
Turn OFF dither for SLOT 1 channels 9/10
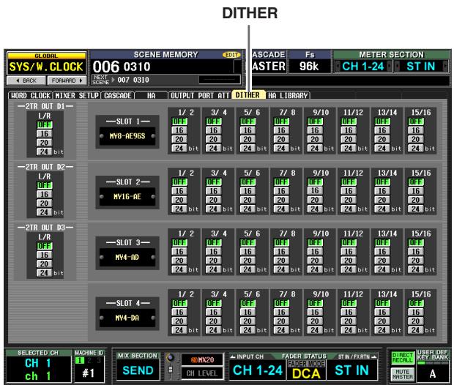(x=315, y=122)
